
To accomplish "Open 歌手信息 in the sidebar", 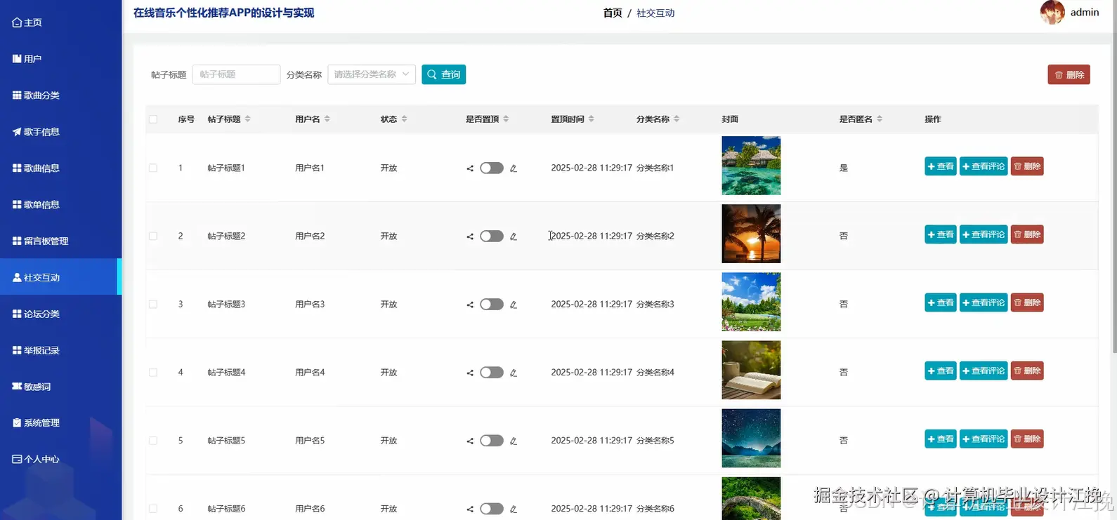I will (60, 132).
